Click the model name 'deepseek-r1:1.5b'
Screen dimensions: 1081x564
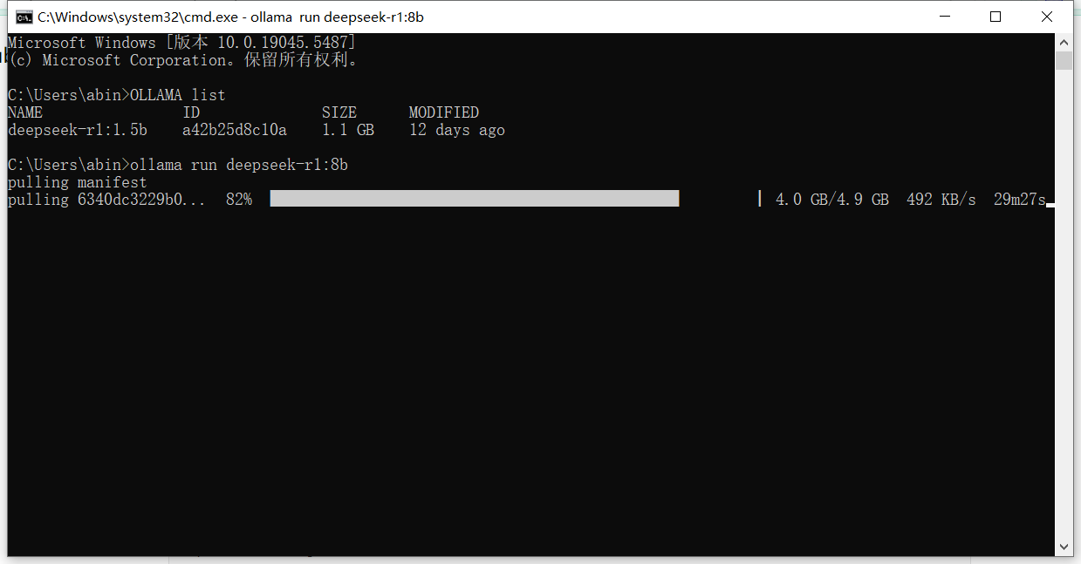pos(78,130)
